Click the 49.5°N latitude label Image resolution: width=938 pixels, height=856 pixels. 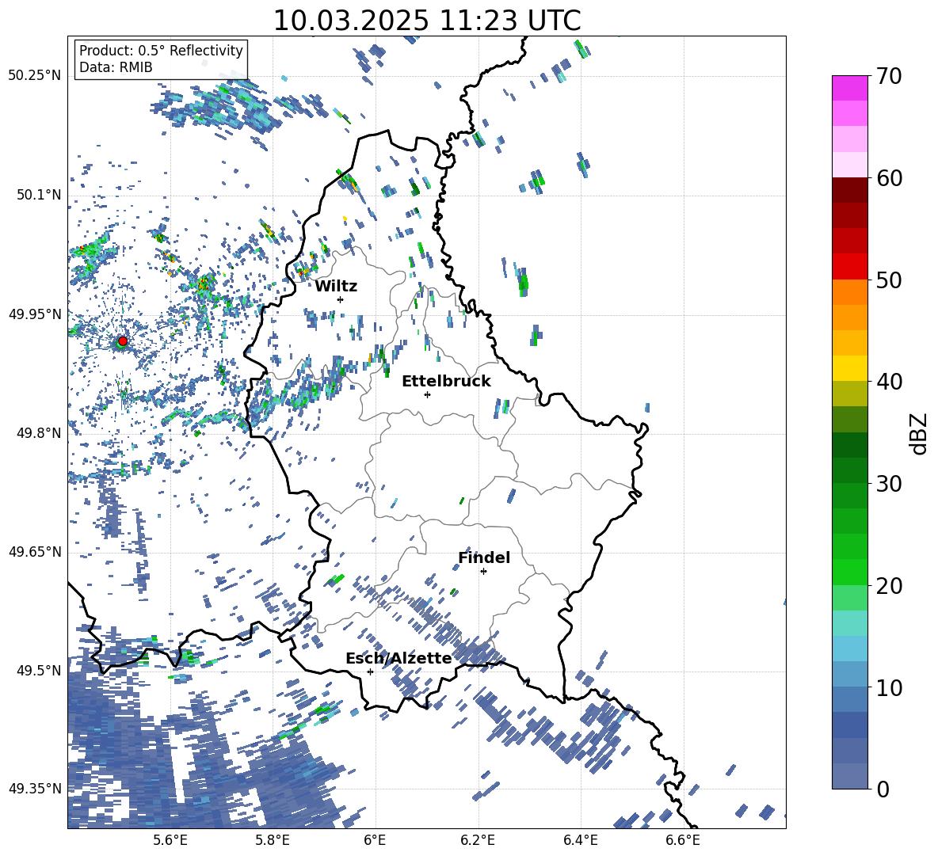click(39, 671)
